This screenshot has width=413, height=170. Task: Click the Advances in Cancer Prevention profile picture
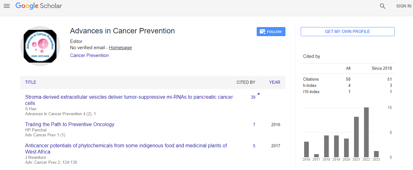pos(40,46)
